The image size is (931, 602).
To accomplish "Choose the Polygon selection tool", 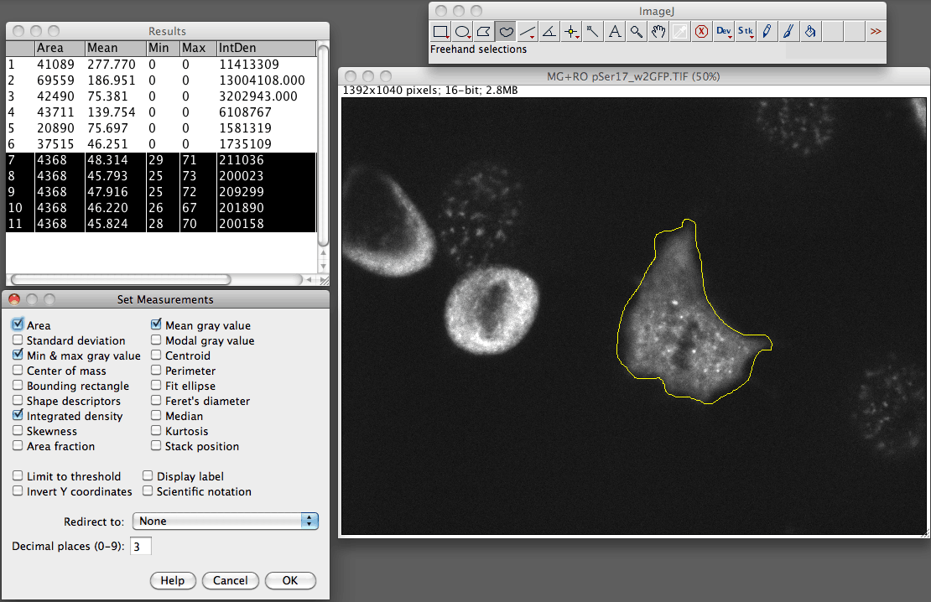I will point(484,32).
